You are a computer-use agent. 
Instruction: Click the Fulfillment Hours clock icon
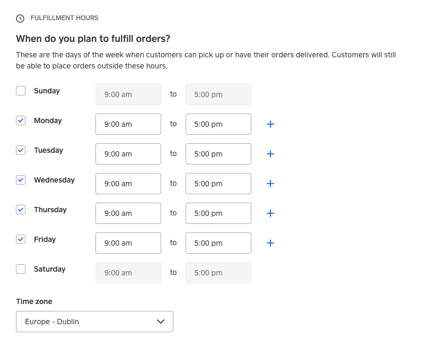[20, 19]
